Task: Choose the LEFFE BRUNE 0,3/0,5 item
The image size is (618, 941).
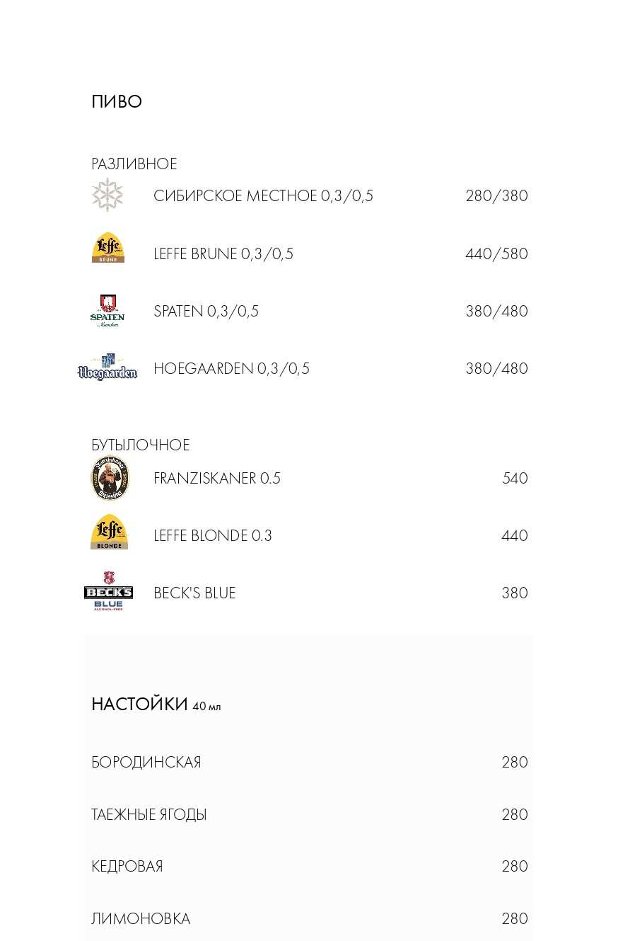Action: pyautogui.click(x=223, y=254)
